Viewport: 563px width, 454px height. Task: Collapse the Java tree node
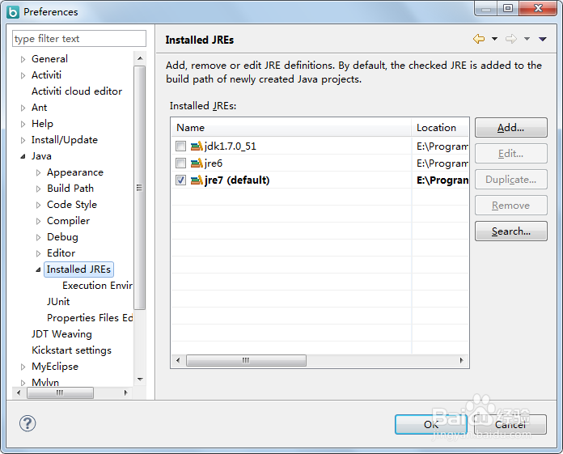(23, 156)
